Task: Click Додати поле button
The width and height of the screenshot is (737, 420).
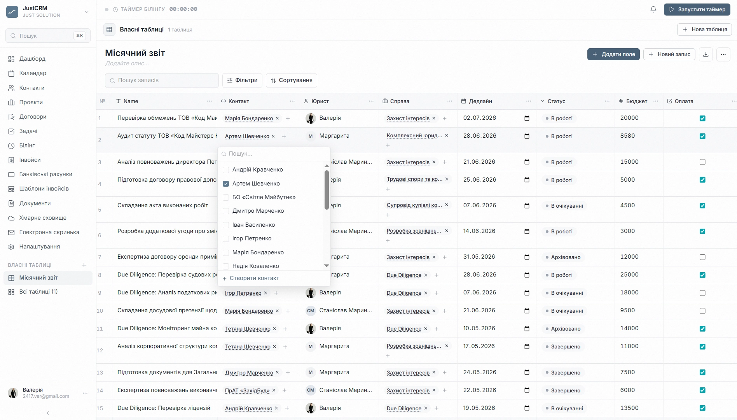Action: point(613,54)
